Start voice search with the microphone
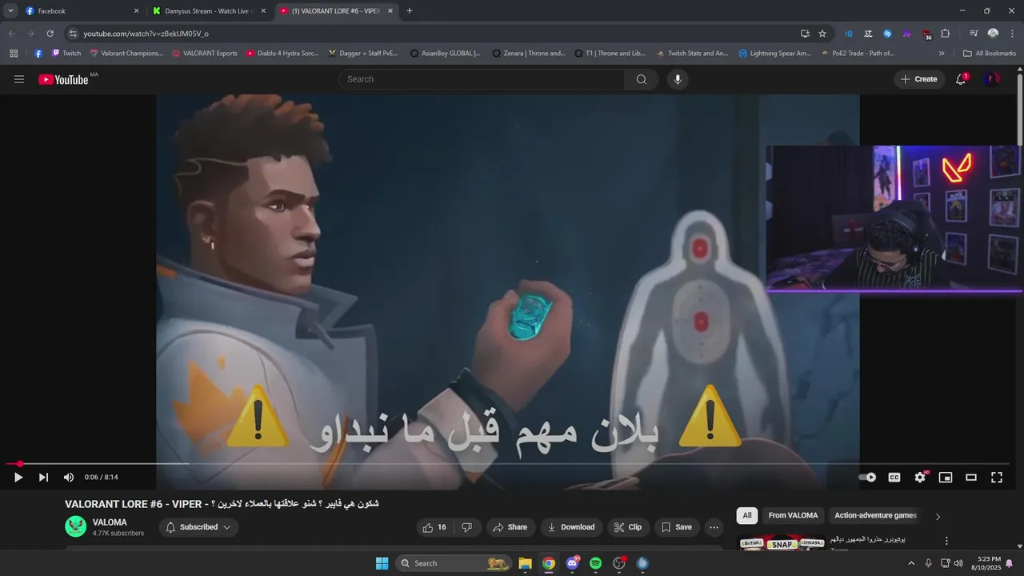1024x576 pixels. coord(678,79)
